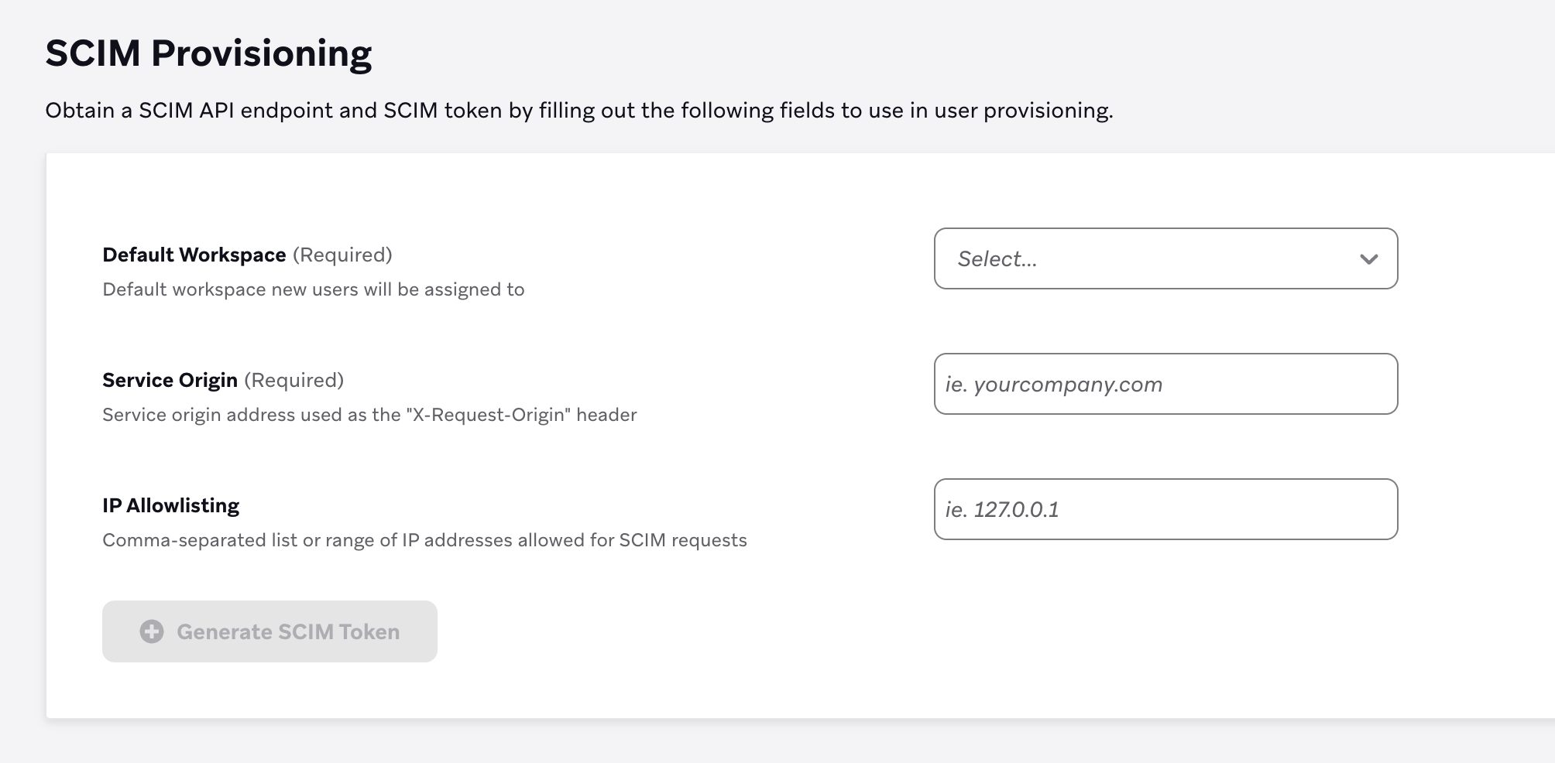Click the SCIM Provisioning heading
The width and height of the screenshot is (1555, 763).
(x=209, y=53)
